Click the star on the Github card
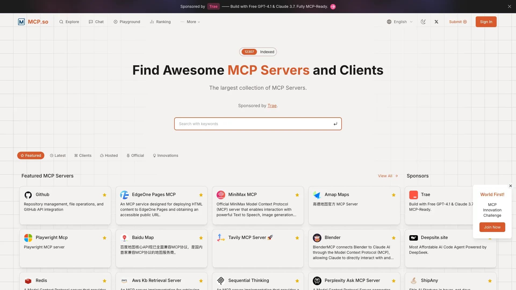This screenshot has width=516, height=290. click(105, 195)
